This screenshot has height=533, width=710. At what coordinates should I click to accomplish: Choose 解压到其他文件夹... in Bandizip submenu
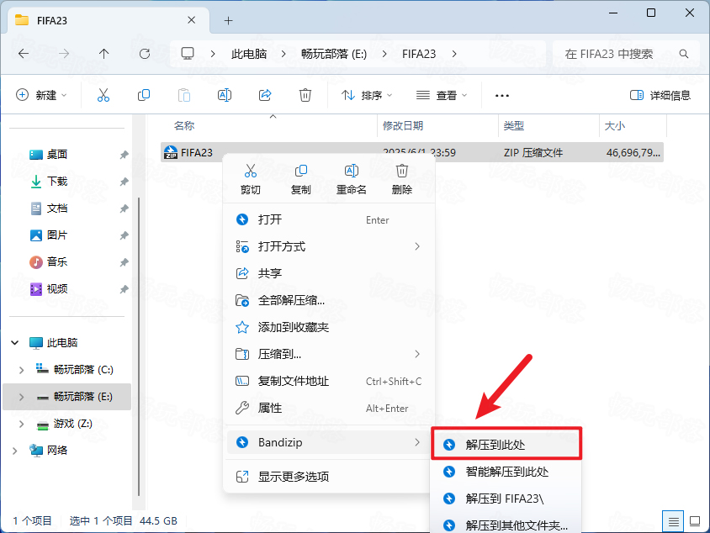[506, 525]
